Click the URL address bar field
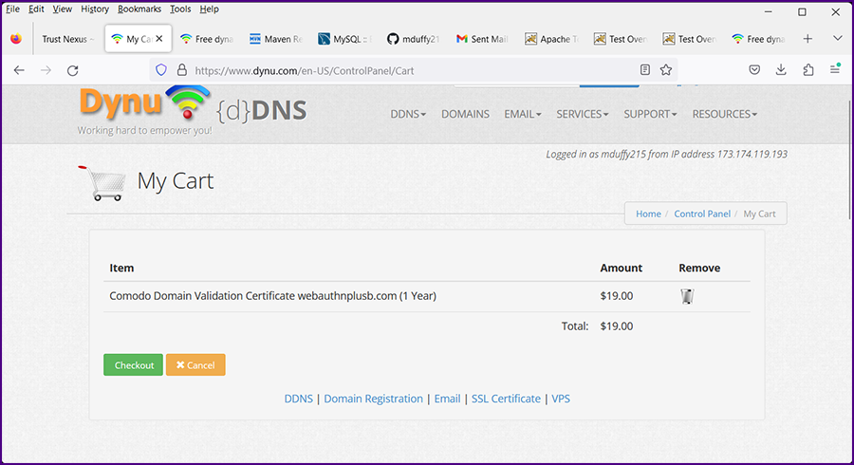The width and height of the screenshot is (854, 465). (x=408, y=70)
